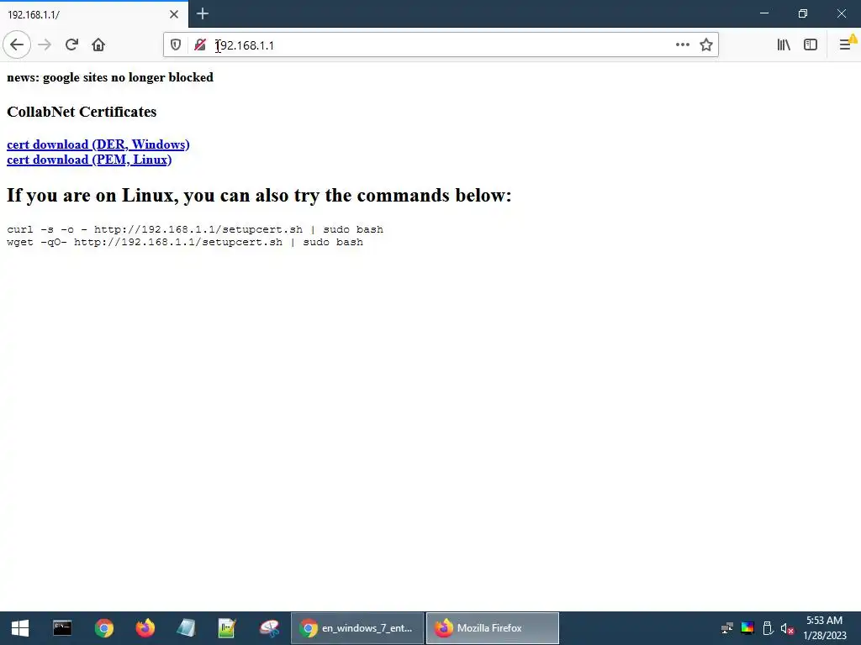Click the wget setupcert.sh command line
The image size is (861, 645).
[x=185, y=242]
